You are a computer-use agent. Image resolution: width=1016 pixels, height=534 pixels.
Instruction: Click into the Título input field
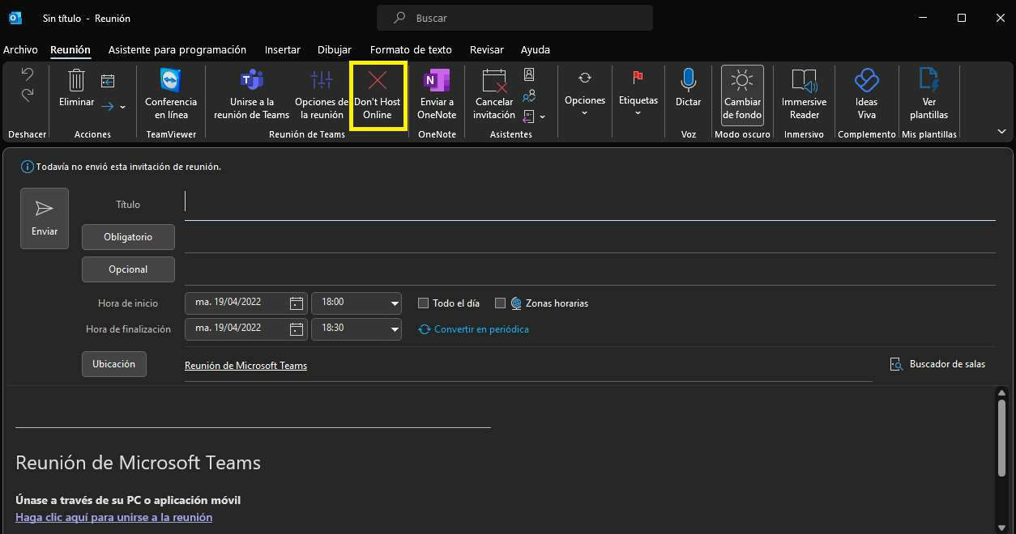pyautogui.click(x=590, y=205)
